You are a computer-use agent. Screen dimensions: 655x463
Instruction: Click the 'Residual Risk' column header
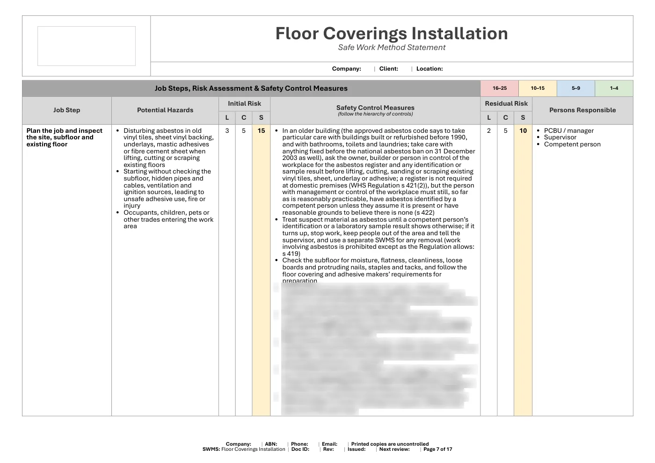point(506,104)
